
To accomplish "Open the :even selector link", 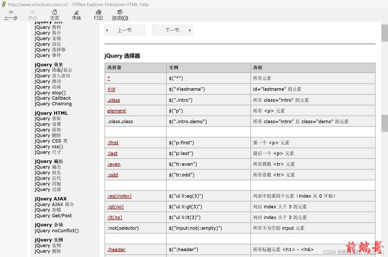I will pos(114,164).
